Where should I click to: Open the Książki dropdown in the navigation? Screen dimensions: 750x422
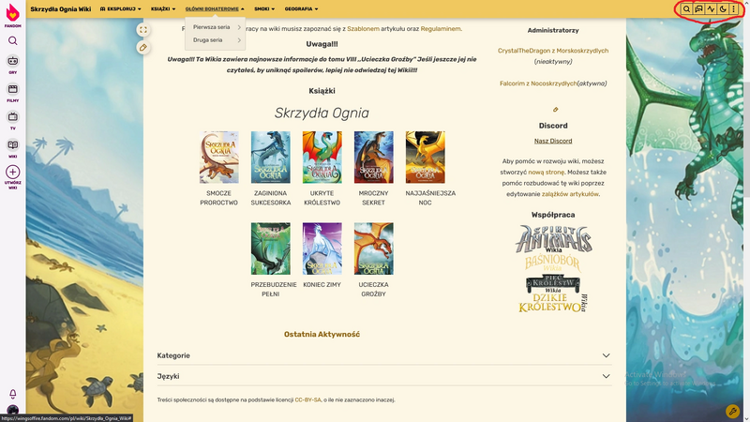tap(162, 8)
